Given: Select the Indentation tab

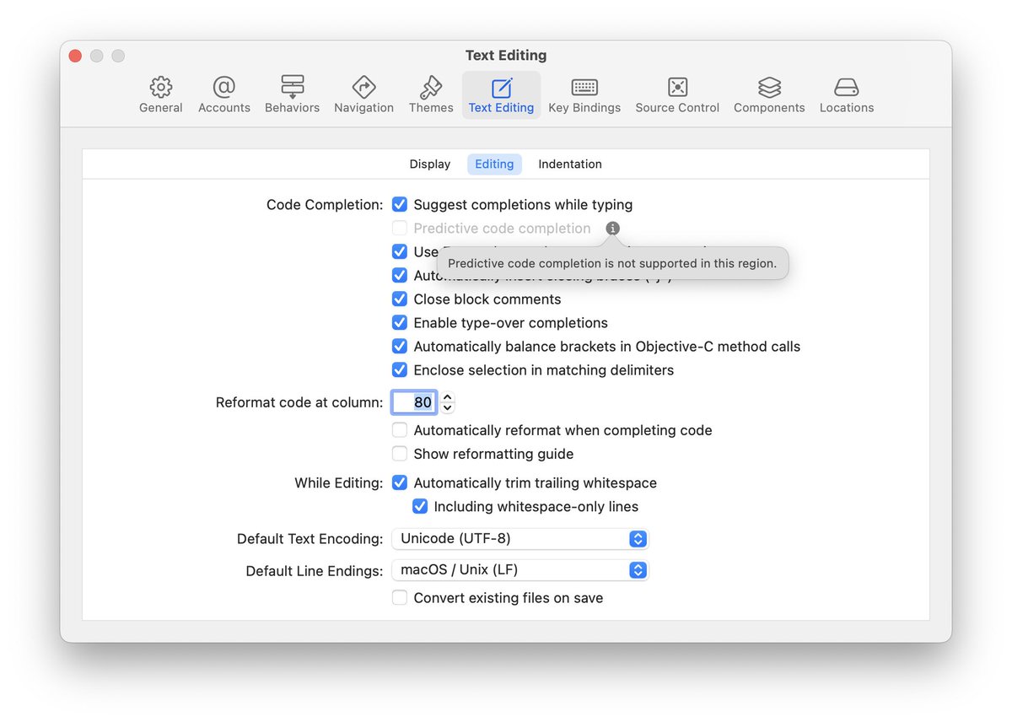Looking at the screenshot, I should pyautogui.click(x=569, y=164).
